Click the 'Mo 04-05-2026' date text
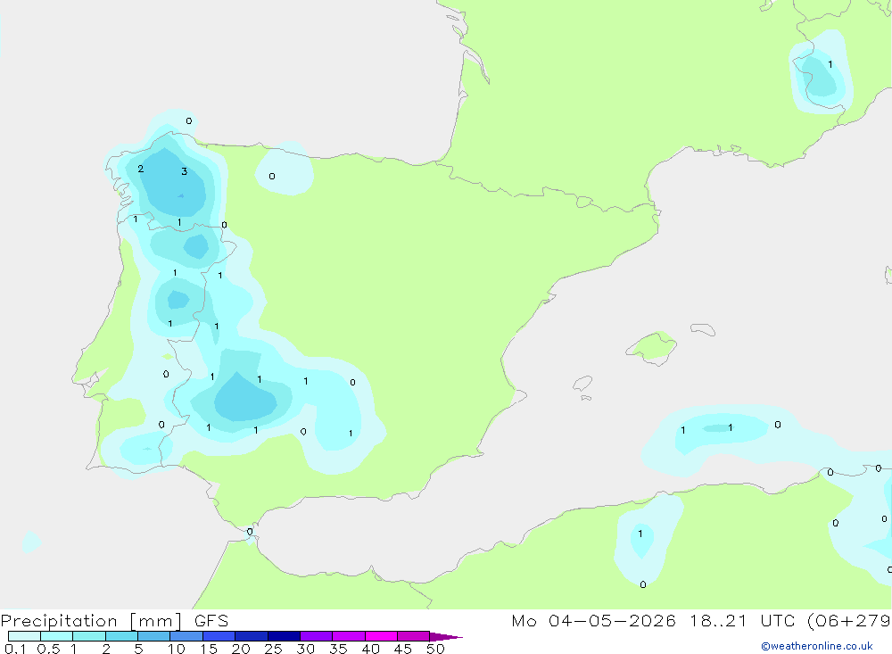Viewport: 892px width, 654px height. tap(593, 621)
